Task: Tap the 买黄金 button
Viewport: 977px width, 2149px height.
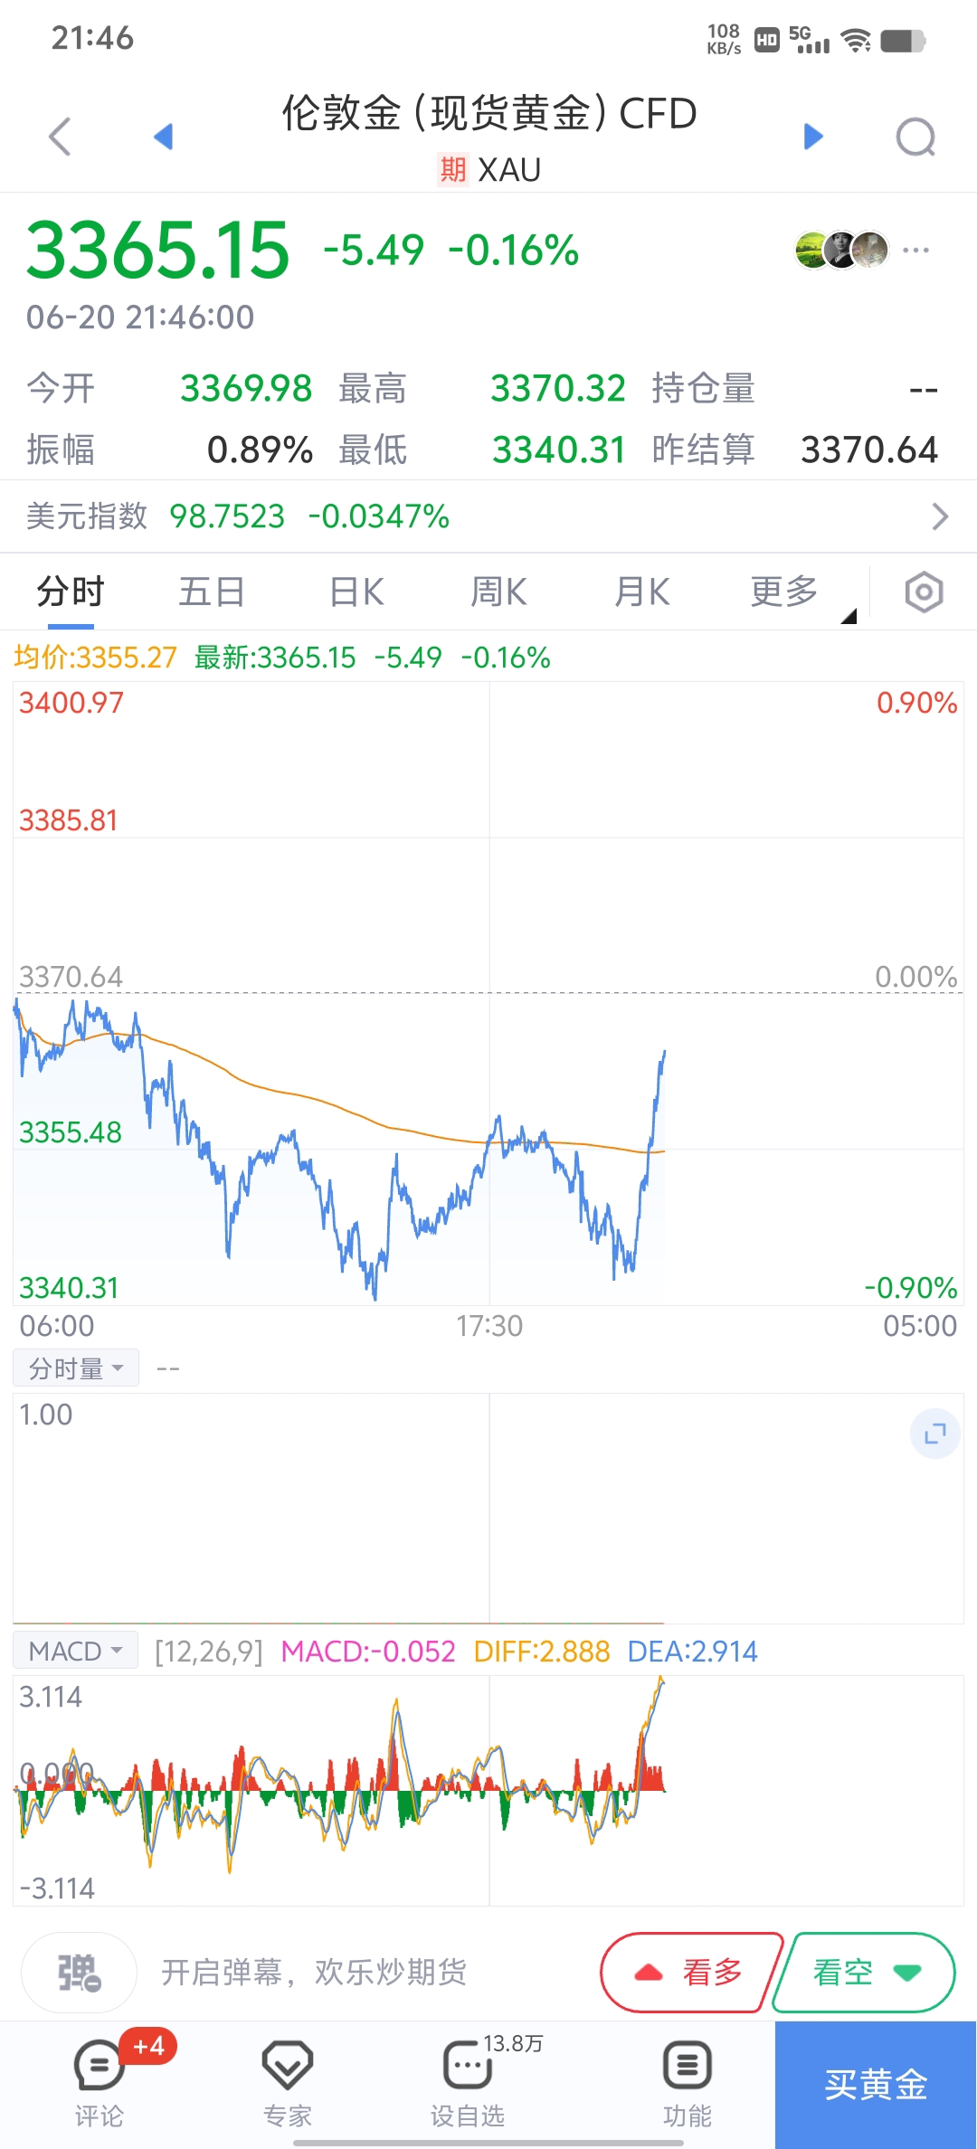Action: click(x=876, y=2085)
